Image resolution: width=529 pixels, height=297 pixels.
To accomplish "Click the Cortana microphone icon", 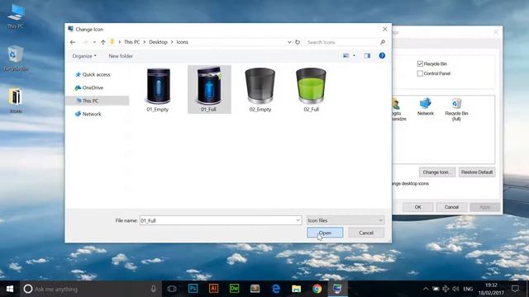I will [x=153, y=289].
